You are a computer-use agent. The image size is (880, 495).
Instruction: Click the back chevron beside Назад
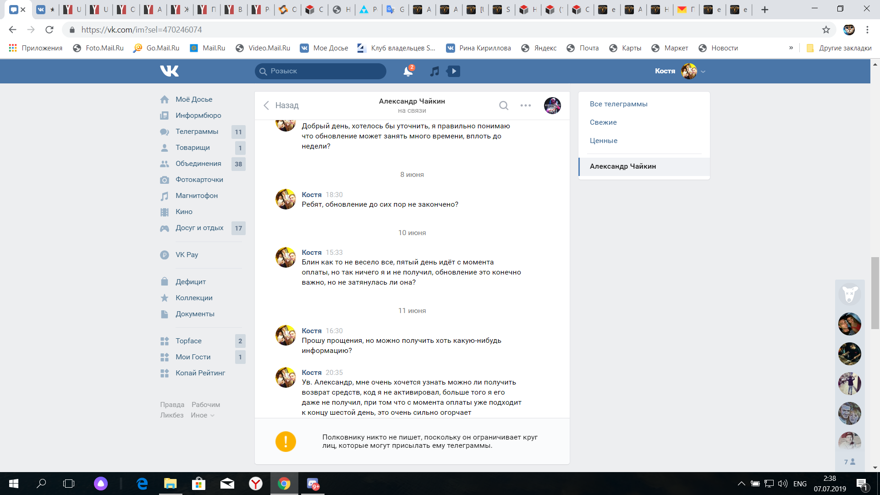click(266, 105)
